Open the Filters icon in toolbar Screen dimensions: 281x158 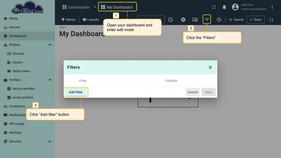(207, 19)
